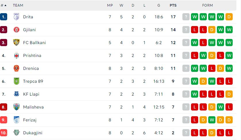Select Malisheva's green win form badge
Viewport: 241px width, 140px height.
tap(220, 107)
